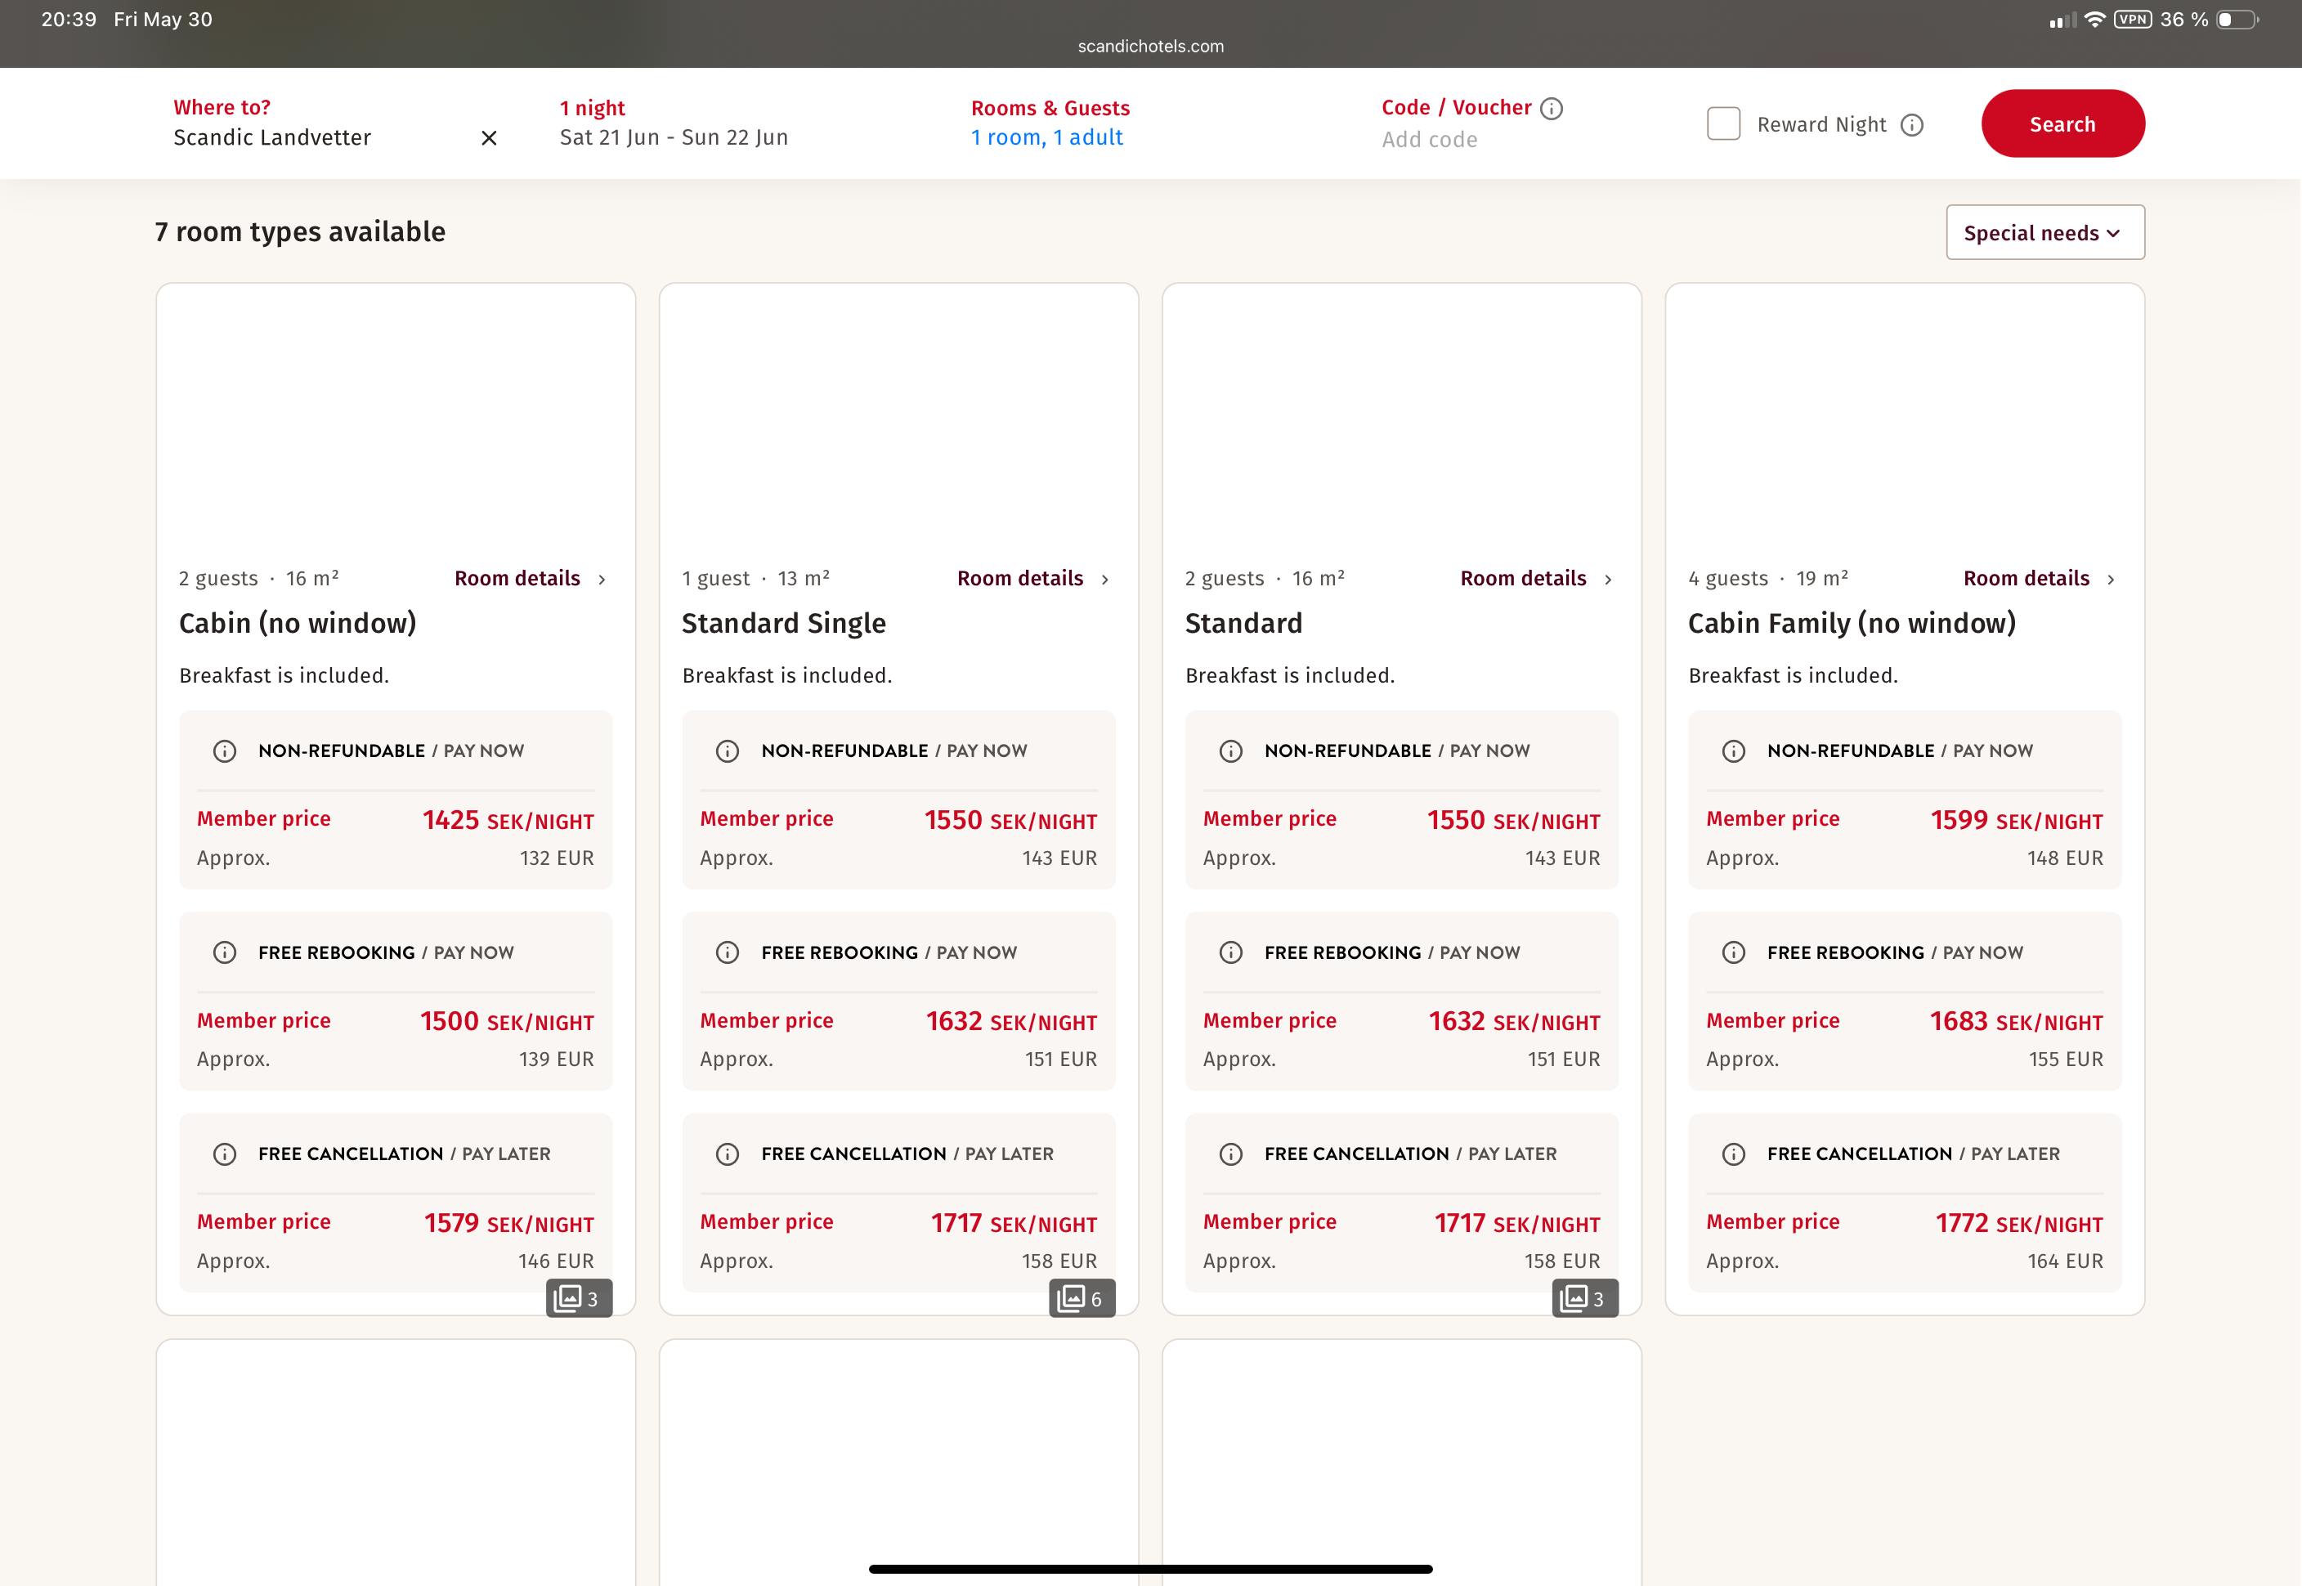
Task: Expand the Special needs dropdown
Action: tap(2044, 232)
